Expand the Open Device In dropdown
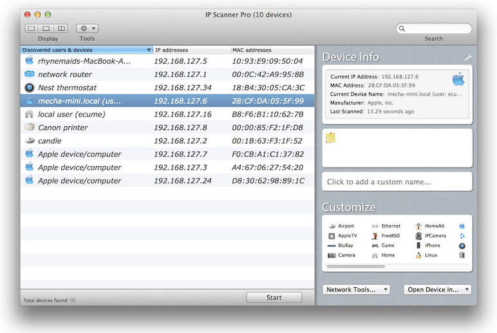Viewport: 497px width, 333px height. tap(437, 290)
